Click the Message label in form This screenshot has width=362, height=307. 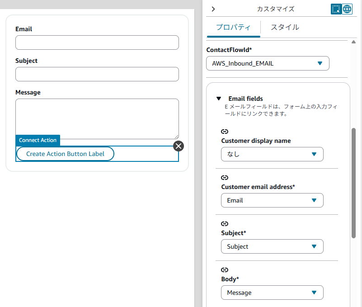(28, 92)
